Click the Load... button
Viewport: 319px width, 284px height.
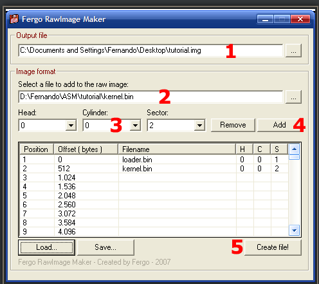46,247
